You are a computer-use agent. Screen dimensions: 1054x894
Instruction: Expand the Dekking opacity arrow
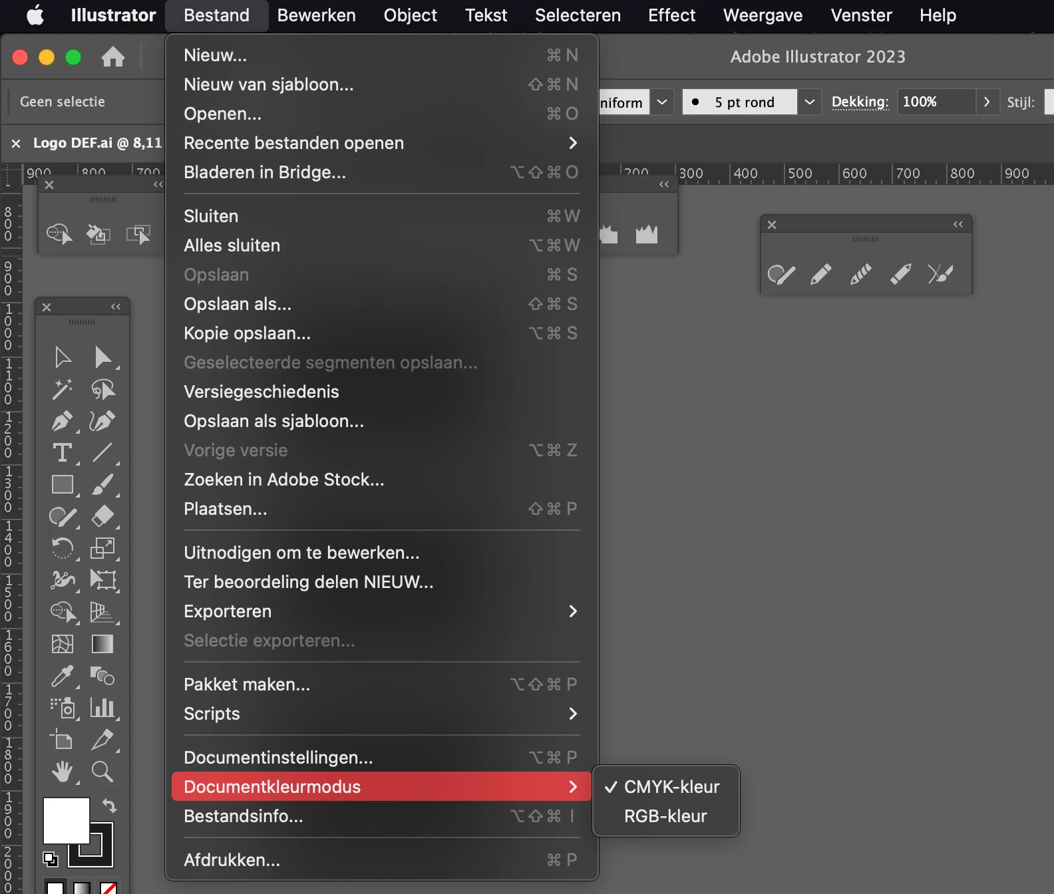point(987,102)
